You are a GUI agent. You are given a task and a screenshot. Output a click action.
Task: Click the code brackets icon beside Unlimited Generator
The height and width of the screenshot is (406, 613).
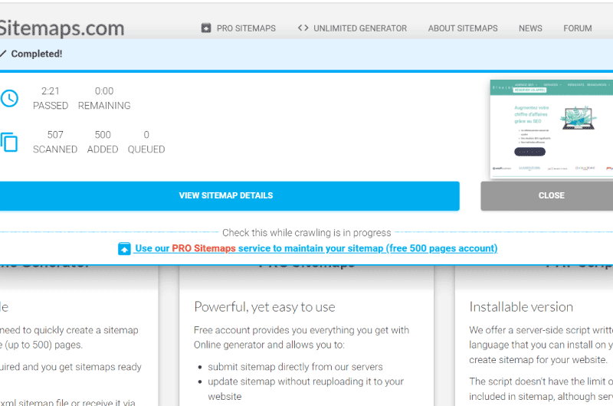(303, 28)
